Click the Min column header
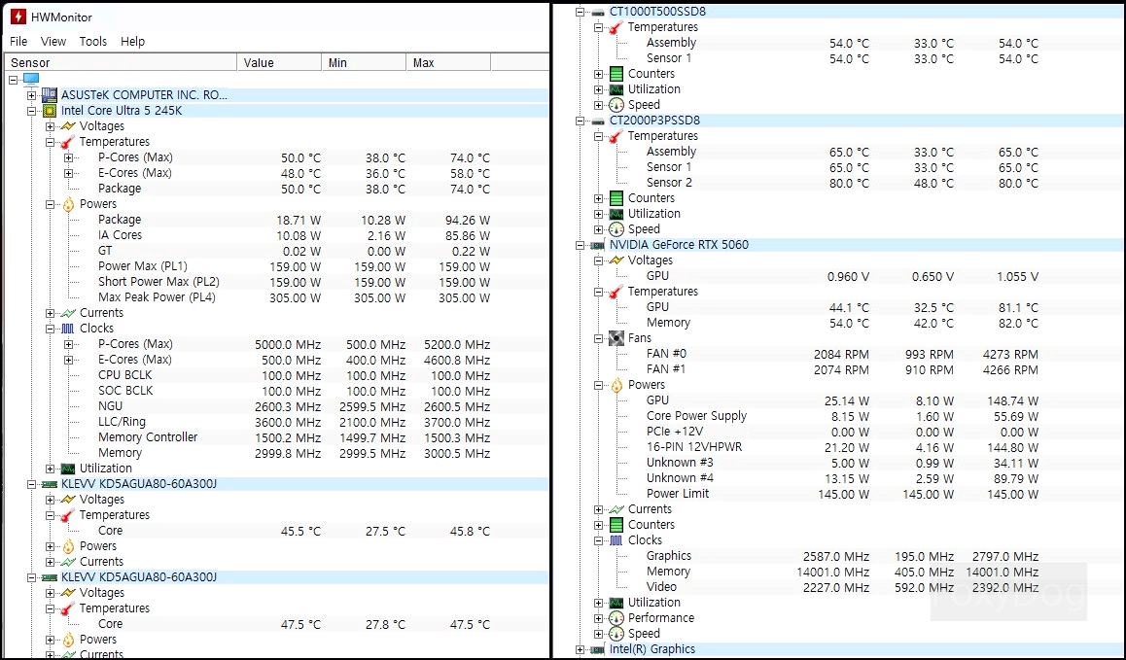1126x660 pixels. [x=364, y=62]
